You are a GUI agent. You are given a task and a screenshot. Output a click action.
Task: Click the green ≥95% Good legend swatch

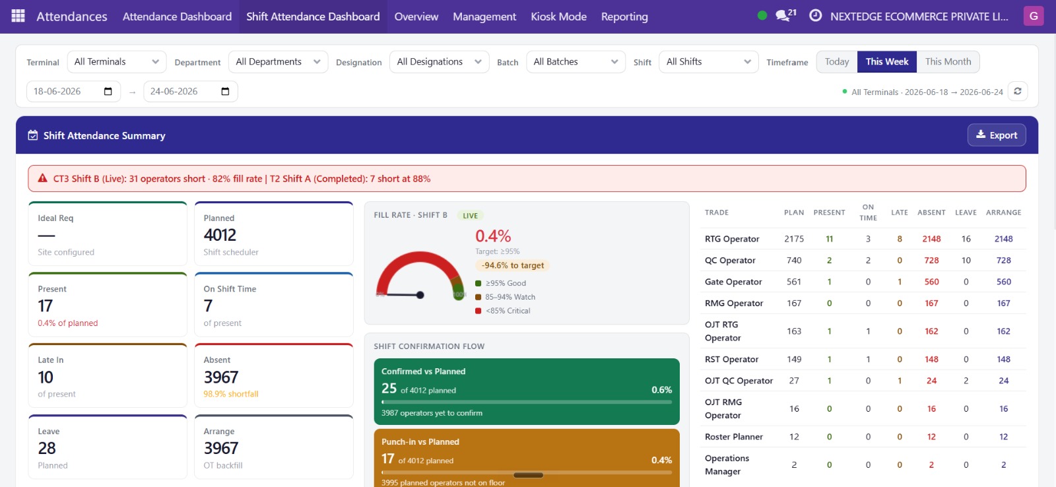pyautogui.click(x=478, y=283)
